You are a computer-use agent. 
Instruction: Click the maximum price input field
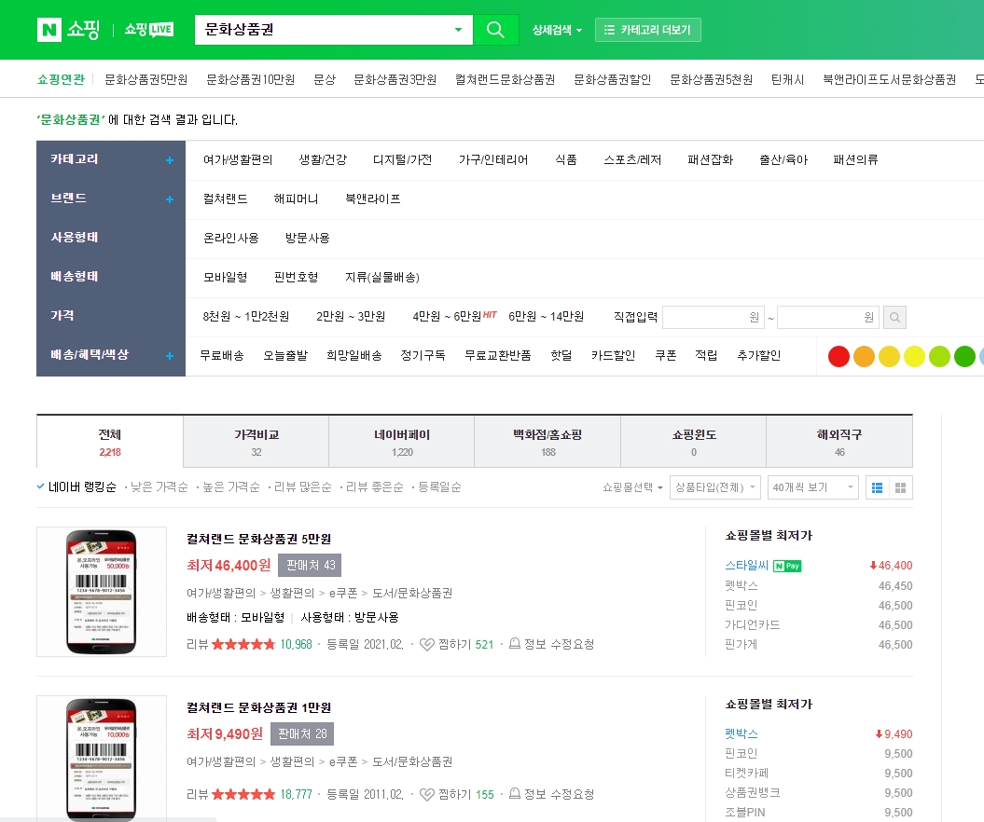pos(827,317)
